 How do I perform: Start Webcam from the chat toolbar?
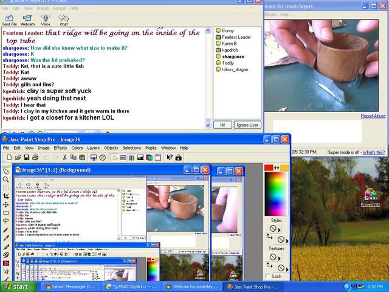27,20
